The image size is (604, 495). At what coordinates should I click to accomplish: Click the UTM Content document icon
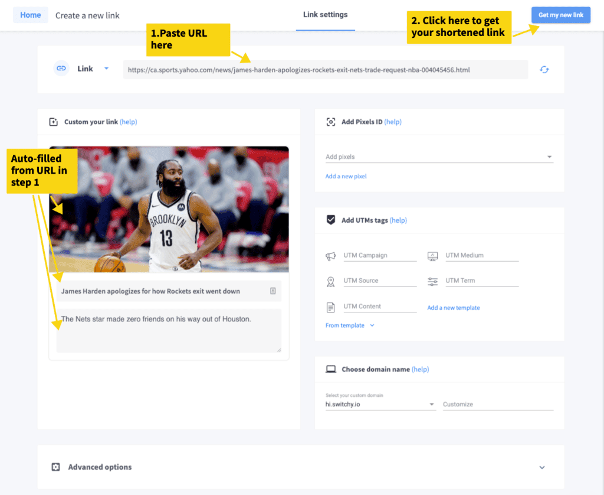[330, 308]
